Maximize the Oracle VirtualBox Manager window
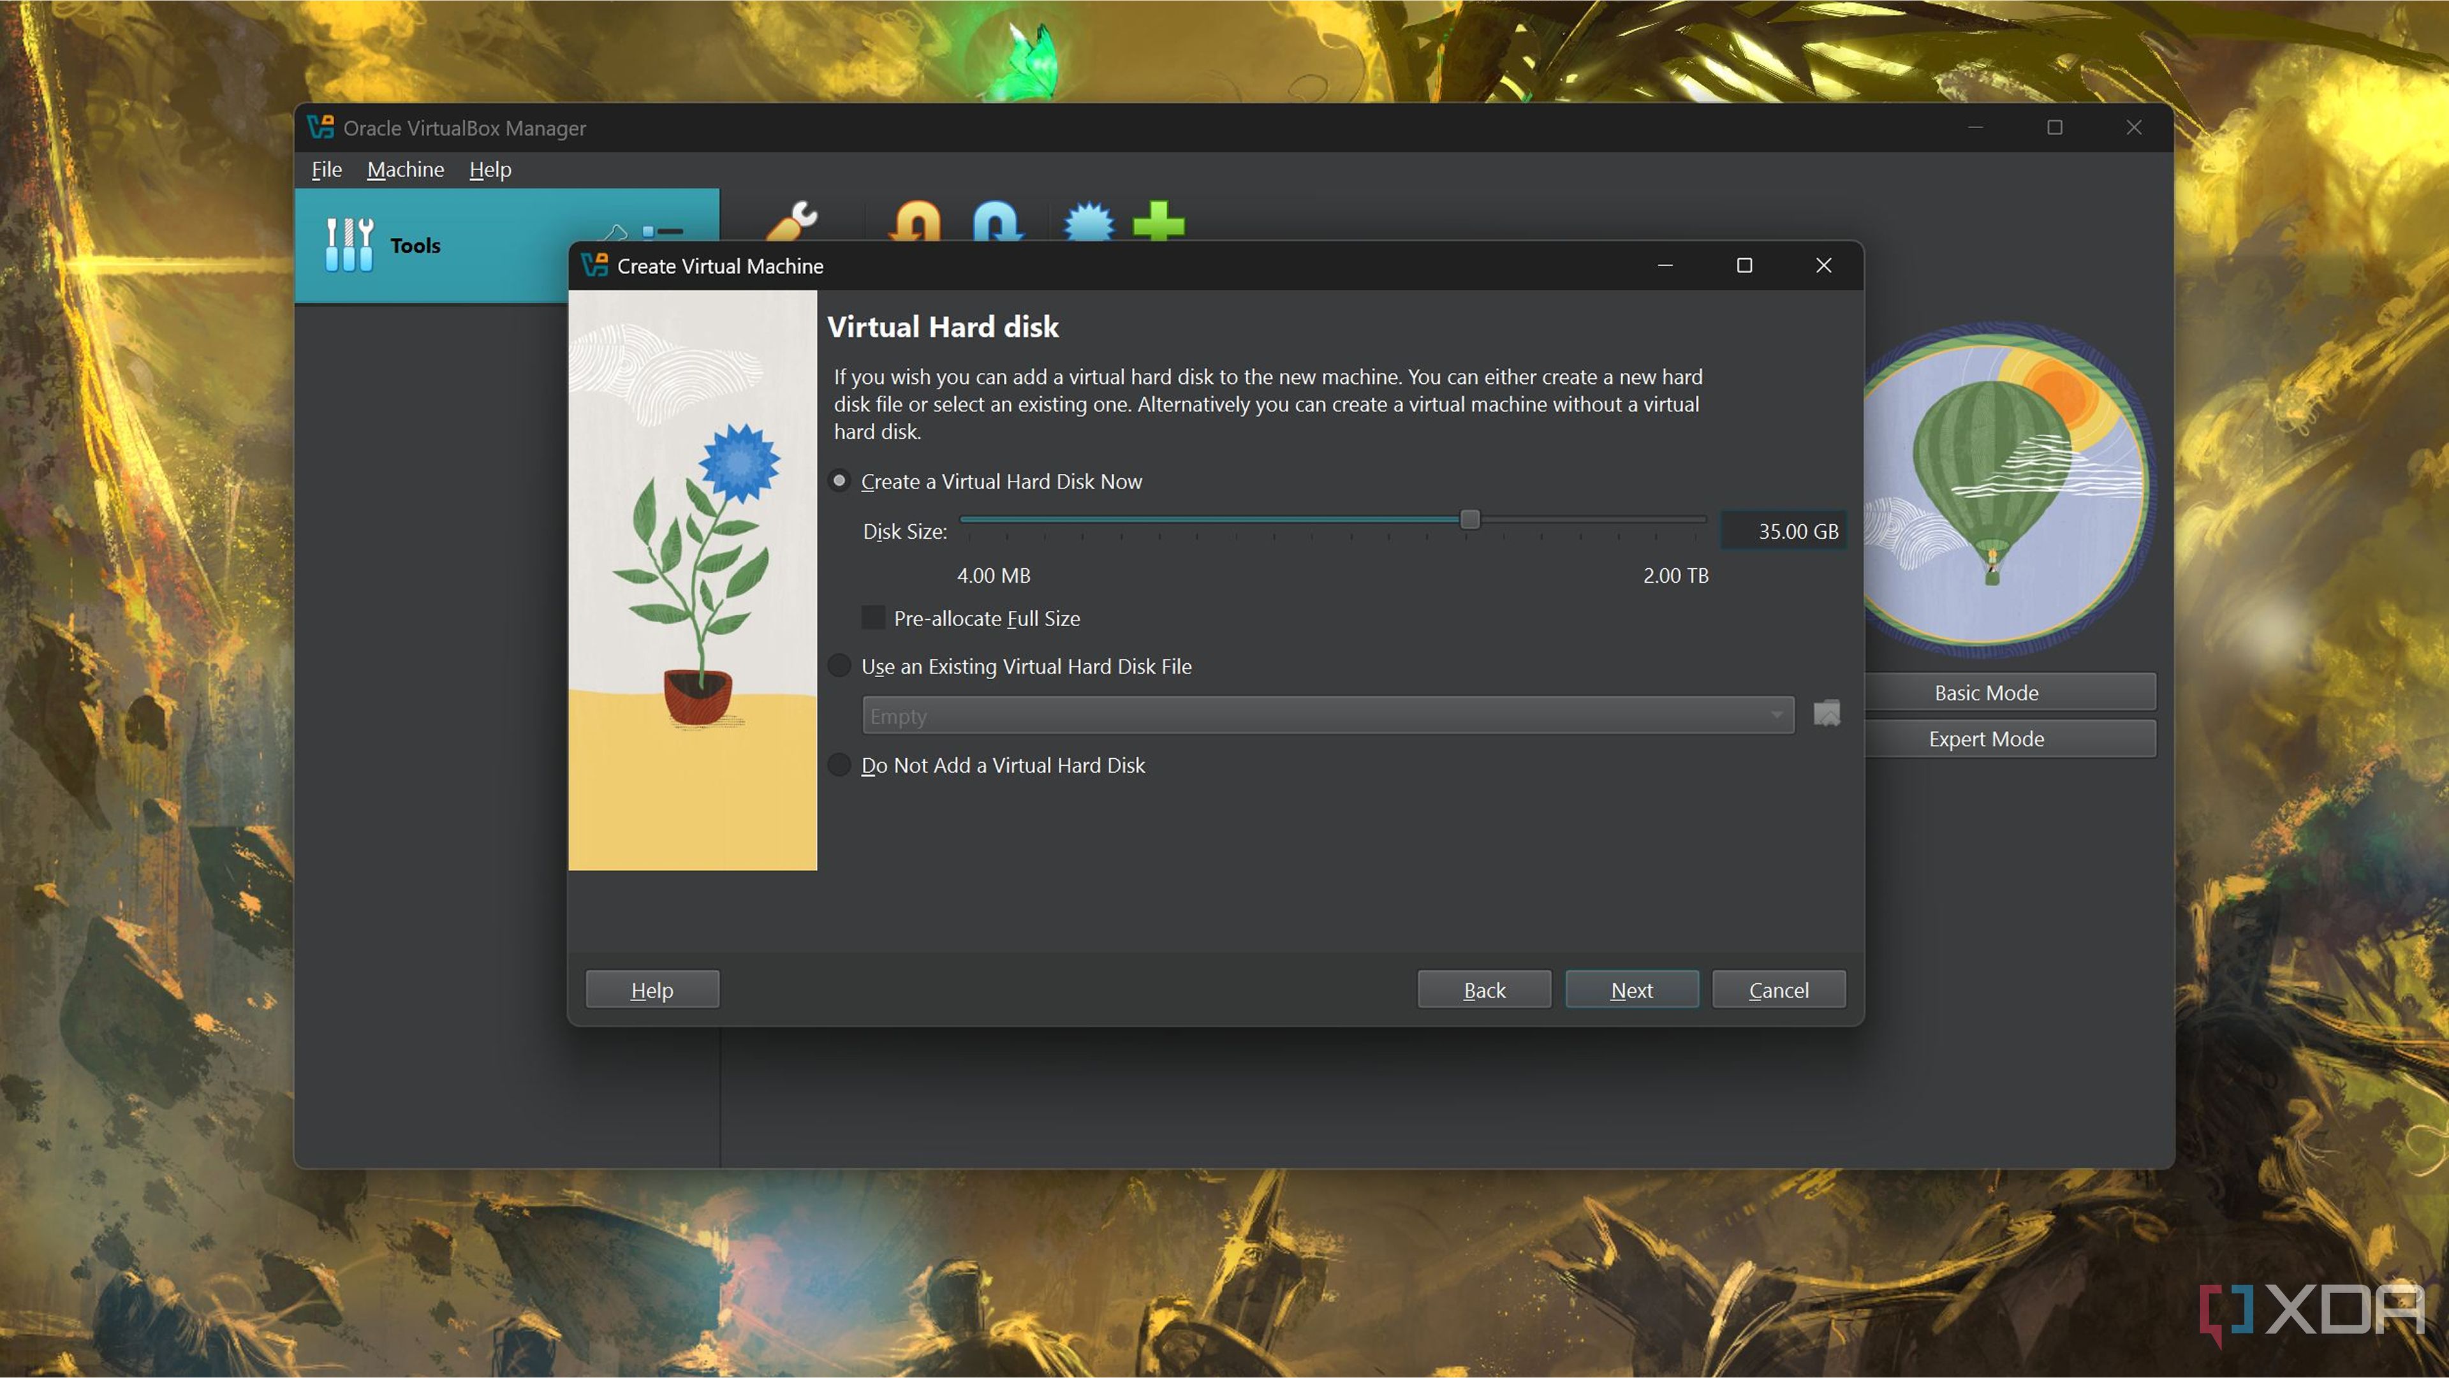Viewport: 2449px width, 1378px height. (2054, 128)
